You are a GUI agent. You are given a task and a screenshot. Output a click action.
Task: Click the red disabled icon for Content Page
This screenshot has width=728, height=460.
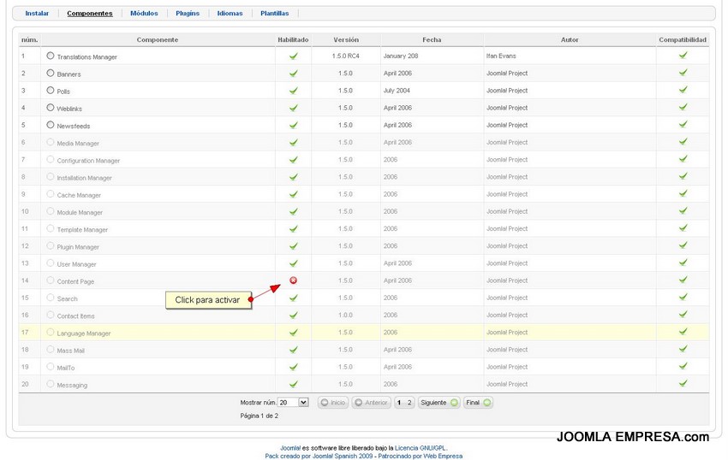tap(293, 280)
